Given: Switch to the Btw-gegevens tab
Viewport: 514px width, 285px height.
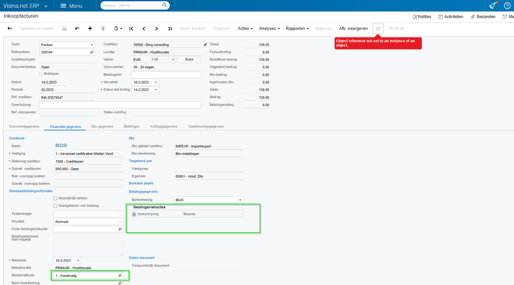Looking at the screenshot, I should [x=102, y=126].
